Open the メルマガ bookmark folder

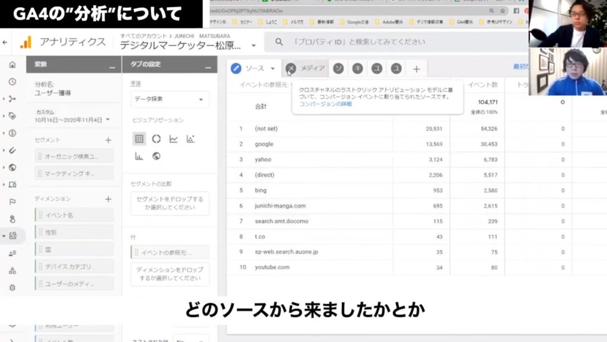tap(293, 22)
